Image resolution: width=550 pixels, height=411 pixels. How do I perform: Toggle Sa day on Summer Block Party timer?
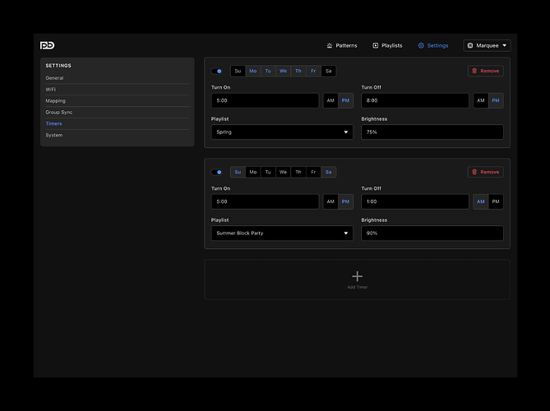pyautogui.click(x=328, y=172)
